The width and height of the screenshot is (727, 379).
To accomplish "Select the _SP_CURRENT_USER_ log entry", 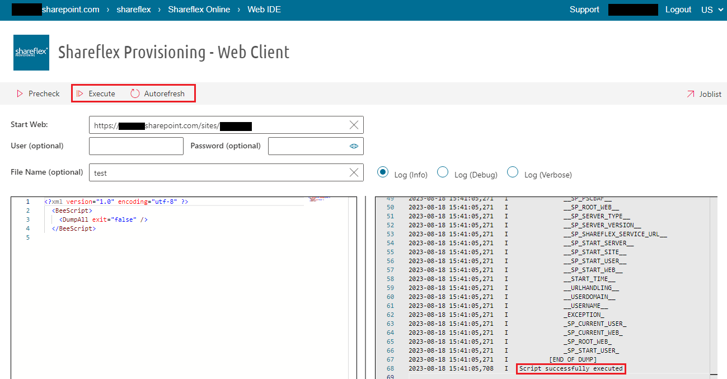I will click(x=595, y=324).
